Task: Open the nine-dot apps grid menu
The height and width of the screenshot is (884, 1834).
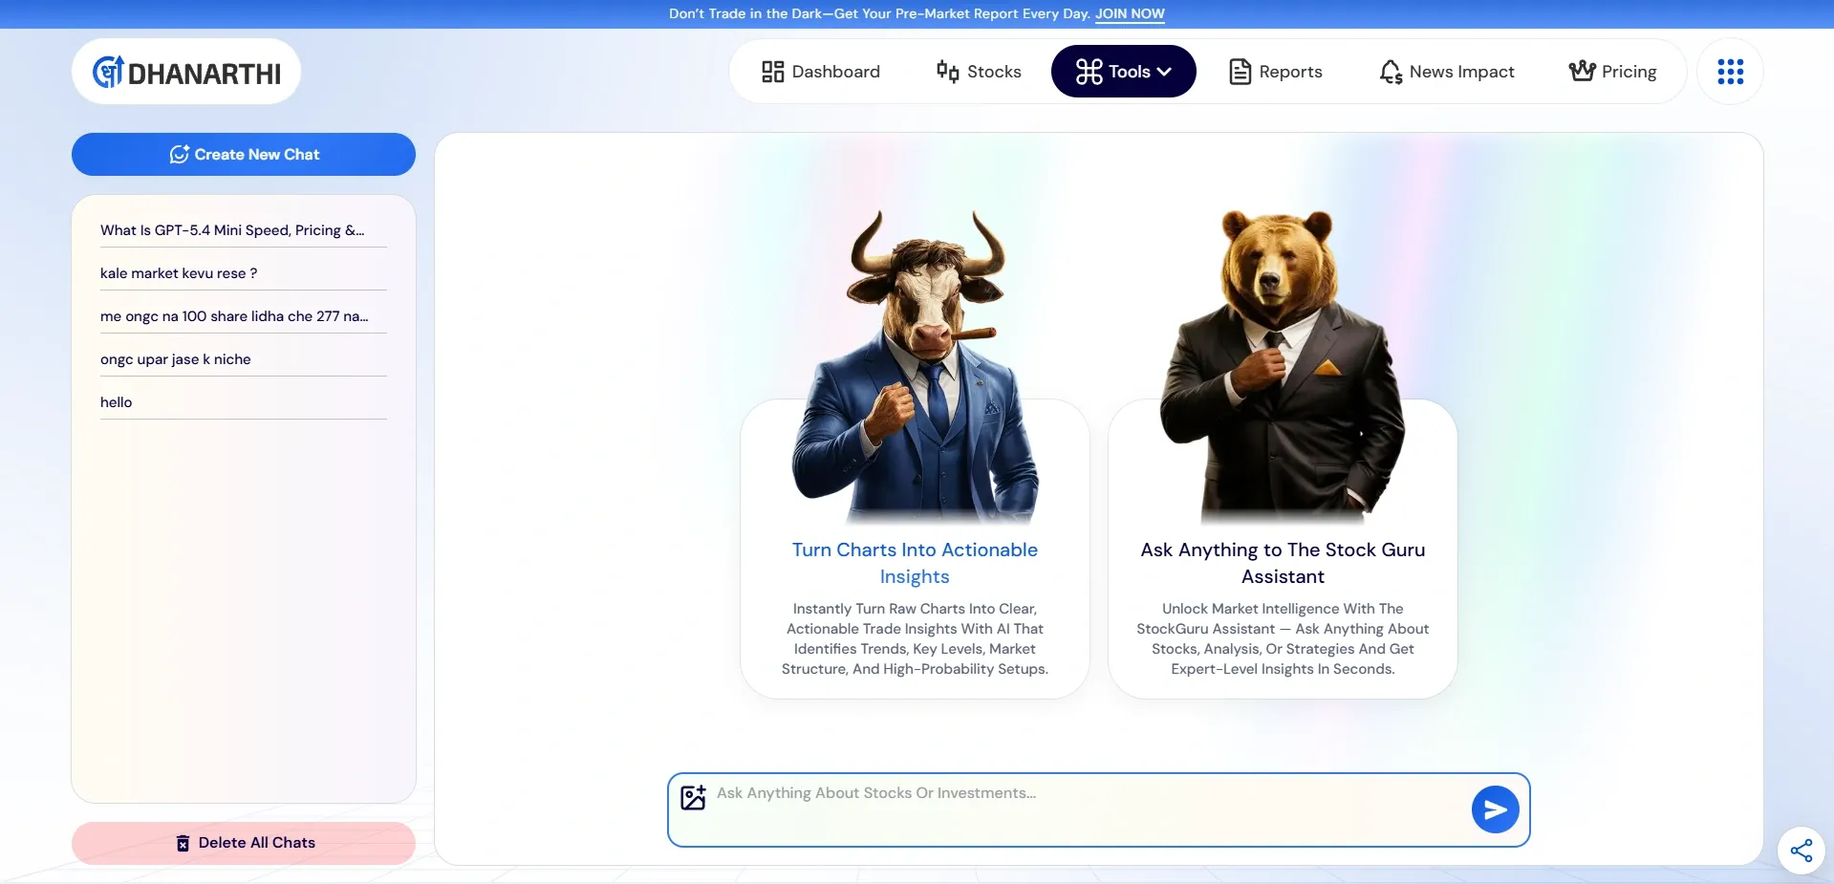Action: coord(1730,72)
